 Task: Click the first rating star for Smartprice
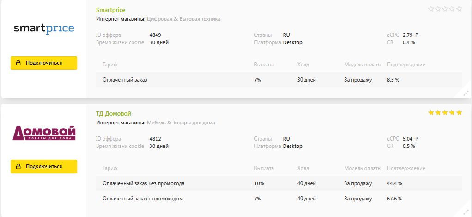tap(431, 9)
